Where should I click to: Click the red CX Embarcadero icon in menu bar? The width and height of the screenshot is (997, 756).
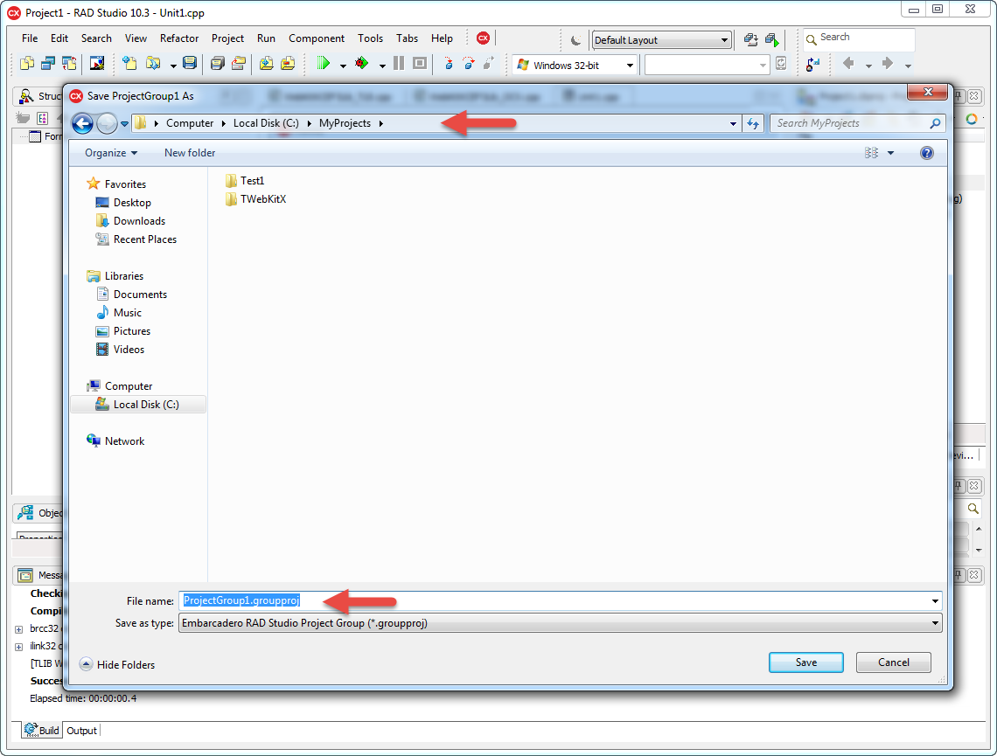pos(484,38)
